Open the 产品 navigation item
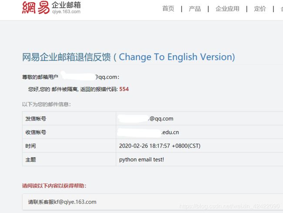 [195, 9]
